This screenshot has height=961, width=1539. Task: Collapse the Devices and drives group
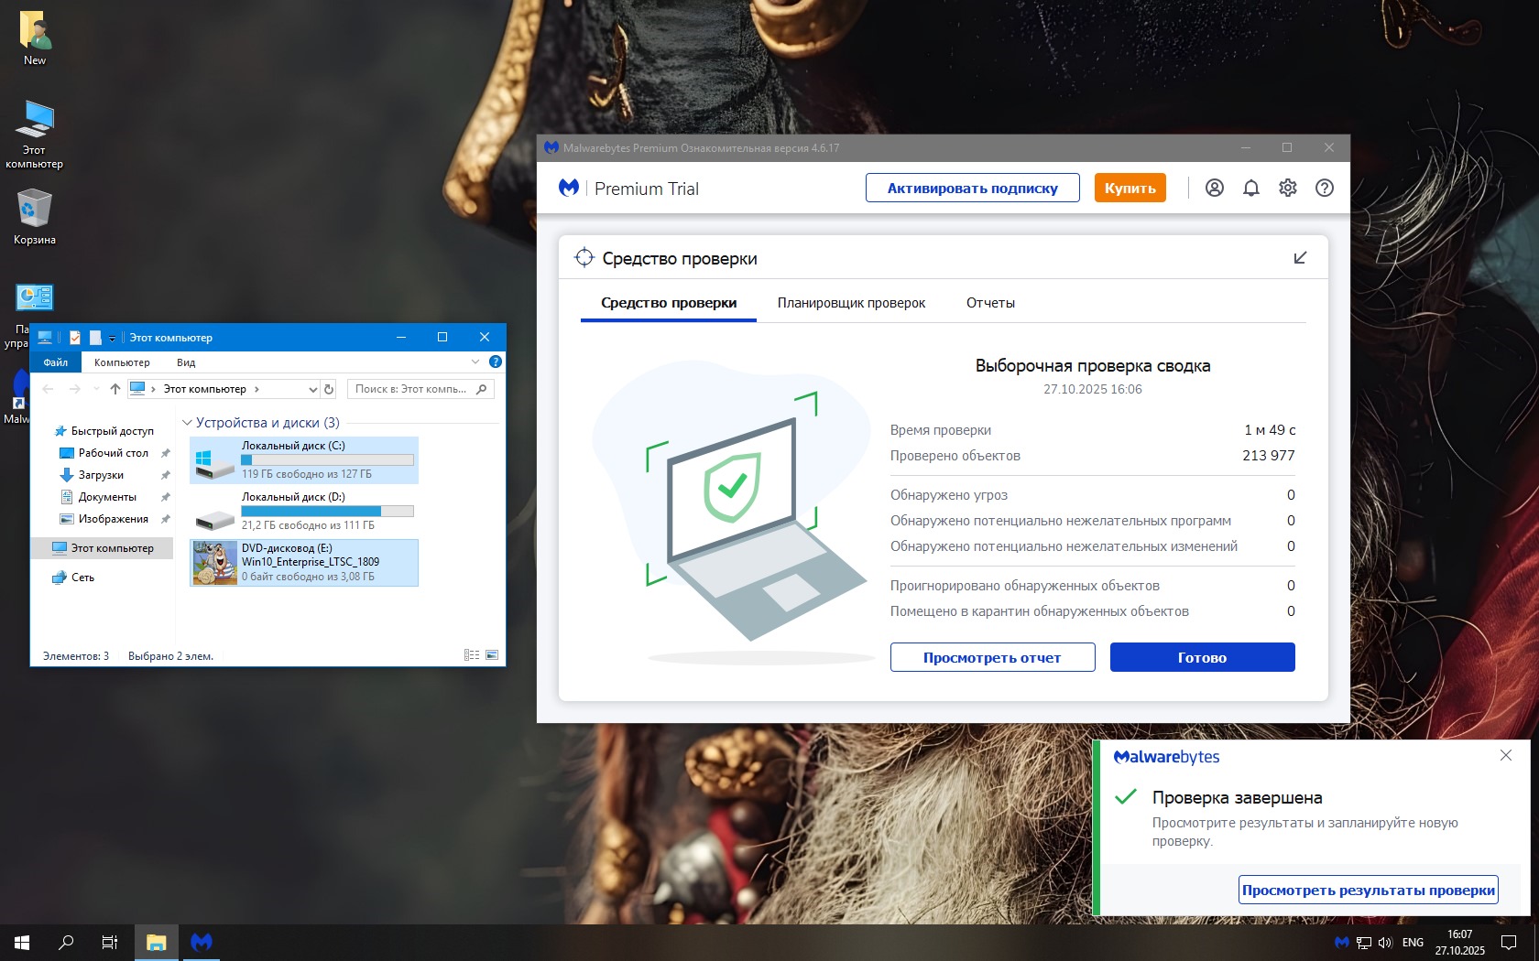187,423
